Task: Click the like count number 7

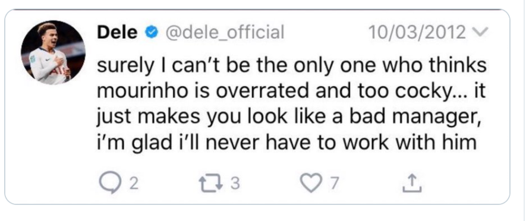Action: (x=334, y=184)
